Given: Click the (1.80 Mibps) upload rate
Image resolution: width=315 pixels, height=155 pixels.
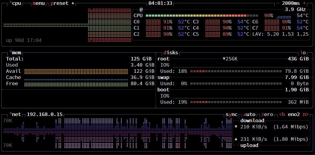Looking at the screenshot, I should [x=291, y=139].
